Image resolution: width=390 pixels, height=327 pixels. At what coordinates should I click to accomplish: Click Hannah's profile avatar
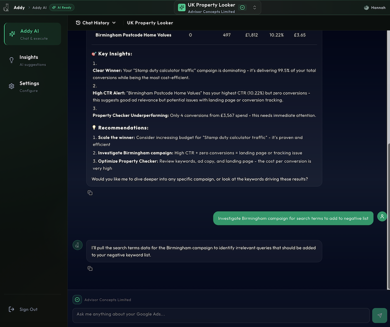click(366, 8)
